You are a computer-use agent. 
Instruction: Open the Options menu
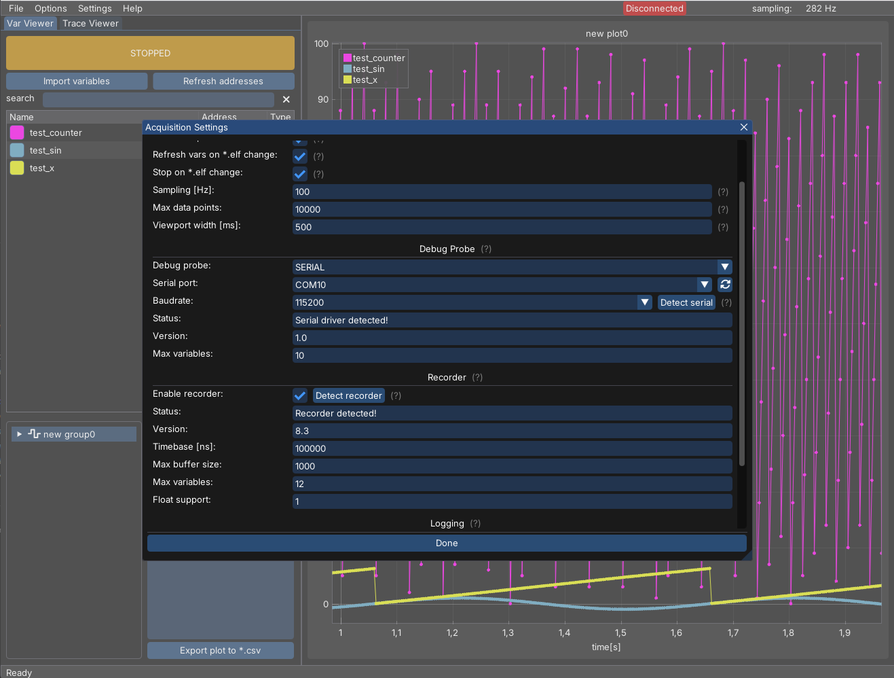[x=51, y=8]
